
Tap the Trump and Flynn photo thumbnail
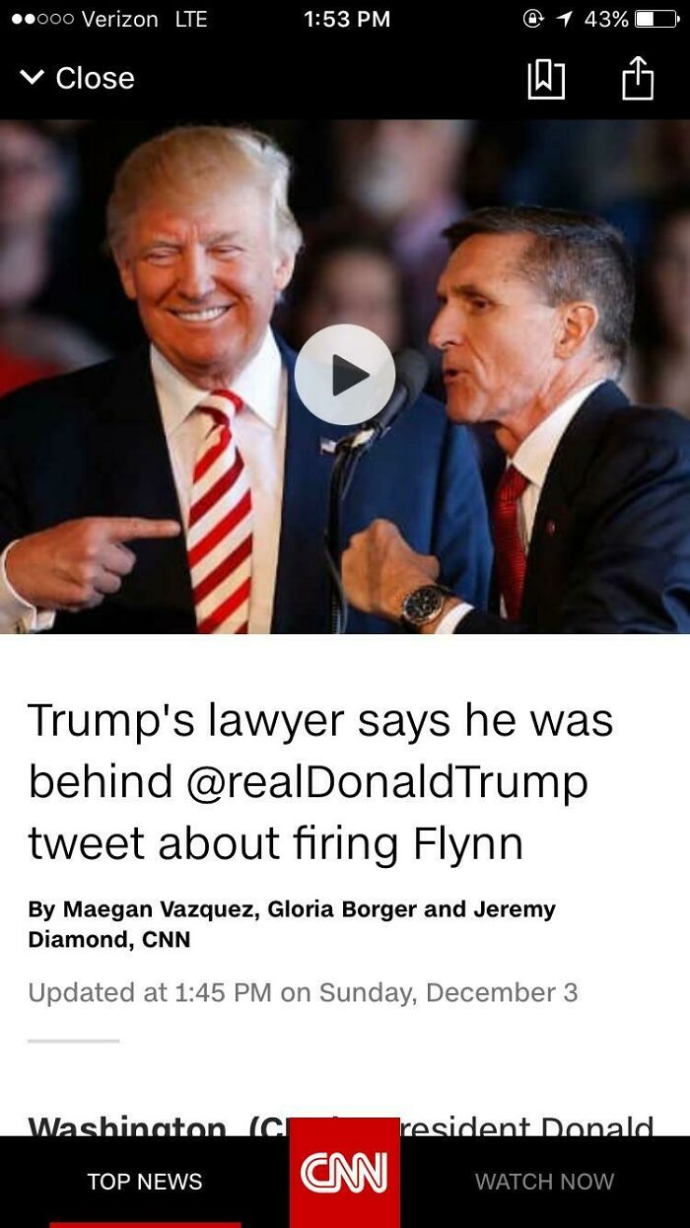point(345,376)
